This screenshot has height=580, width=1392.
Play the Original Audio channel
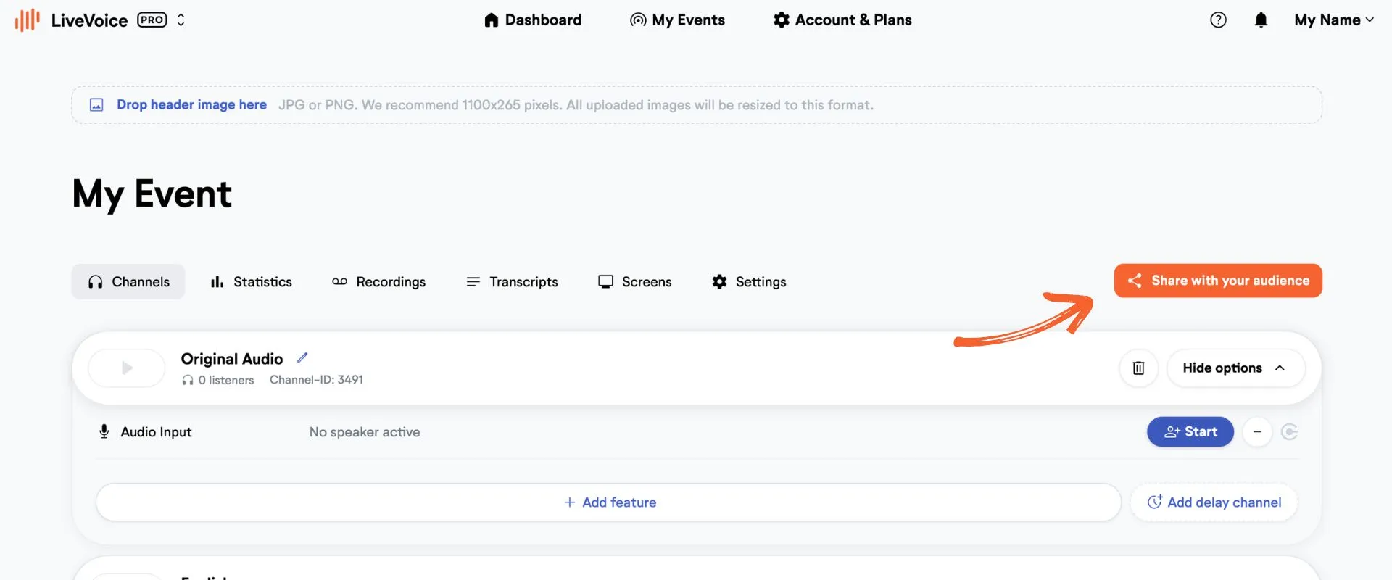pyautogui.click(x=127, y=368)
